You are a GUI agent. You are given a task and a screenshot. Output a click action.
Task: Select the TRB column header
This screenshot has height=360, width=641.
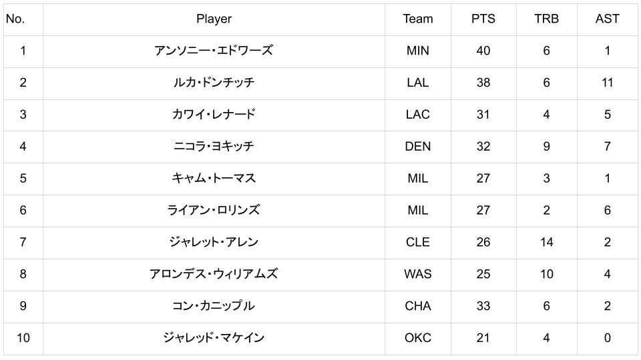coord(546,19)
